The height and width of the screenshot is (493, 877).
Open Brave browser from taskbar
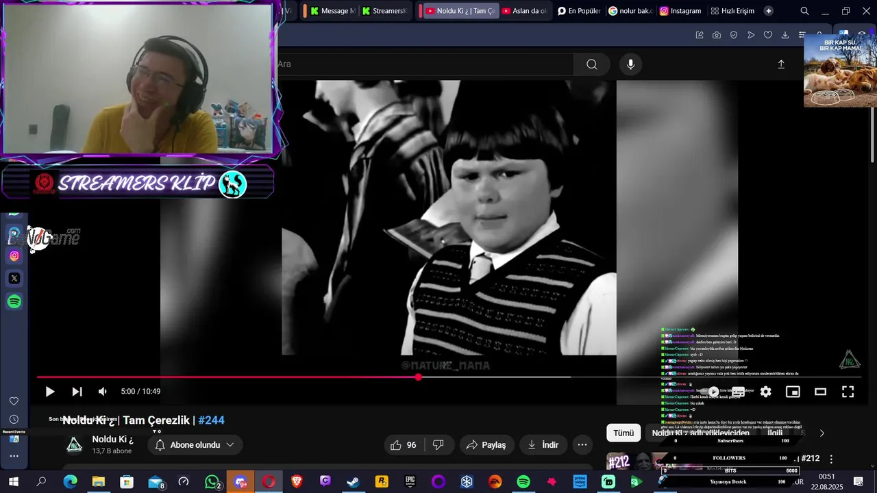click(x=297, y=482)
